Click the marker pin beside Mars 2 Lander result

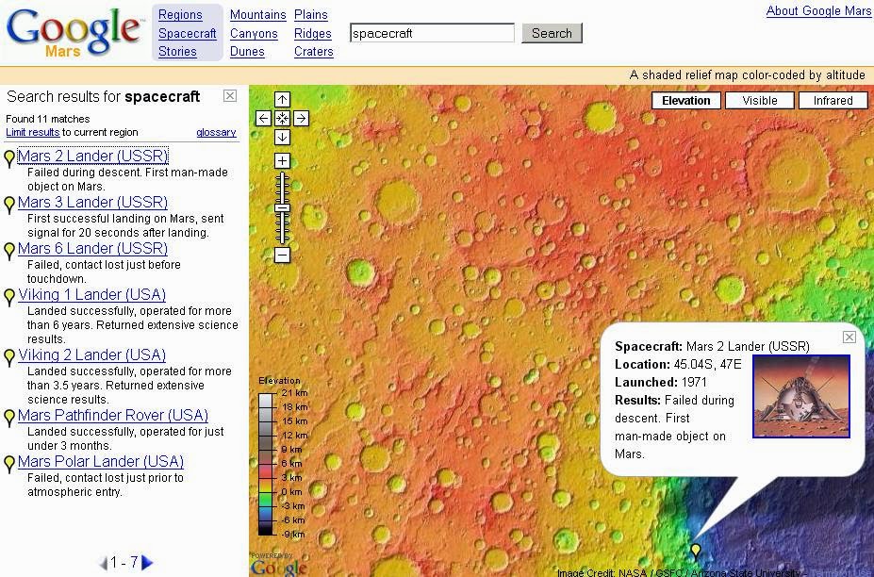[x=8, y=159]
